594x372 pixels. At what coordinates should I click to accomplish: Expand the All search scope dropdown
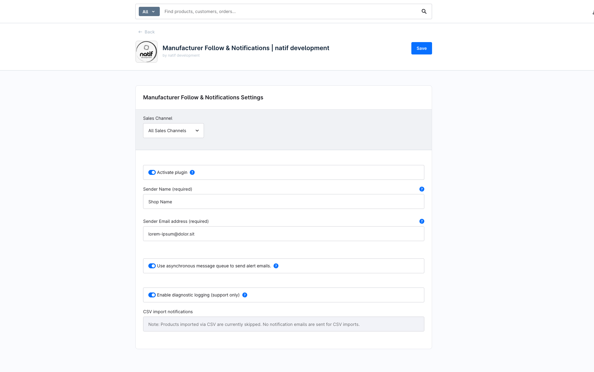click(149, 11)
